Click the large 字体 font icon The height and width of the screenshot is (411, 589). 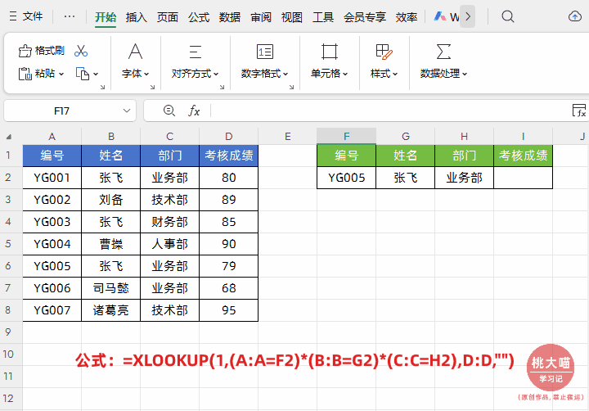(x=135, y=52)
